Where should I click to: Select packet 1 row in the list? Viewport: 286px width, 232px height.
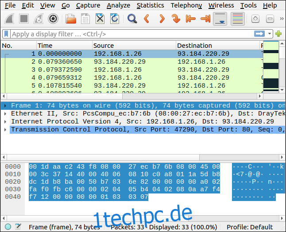(x=131, y=54)
